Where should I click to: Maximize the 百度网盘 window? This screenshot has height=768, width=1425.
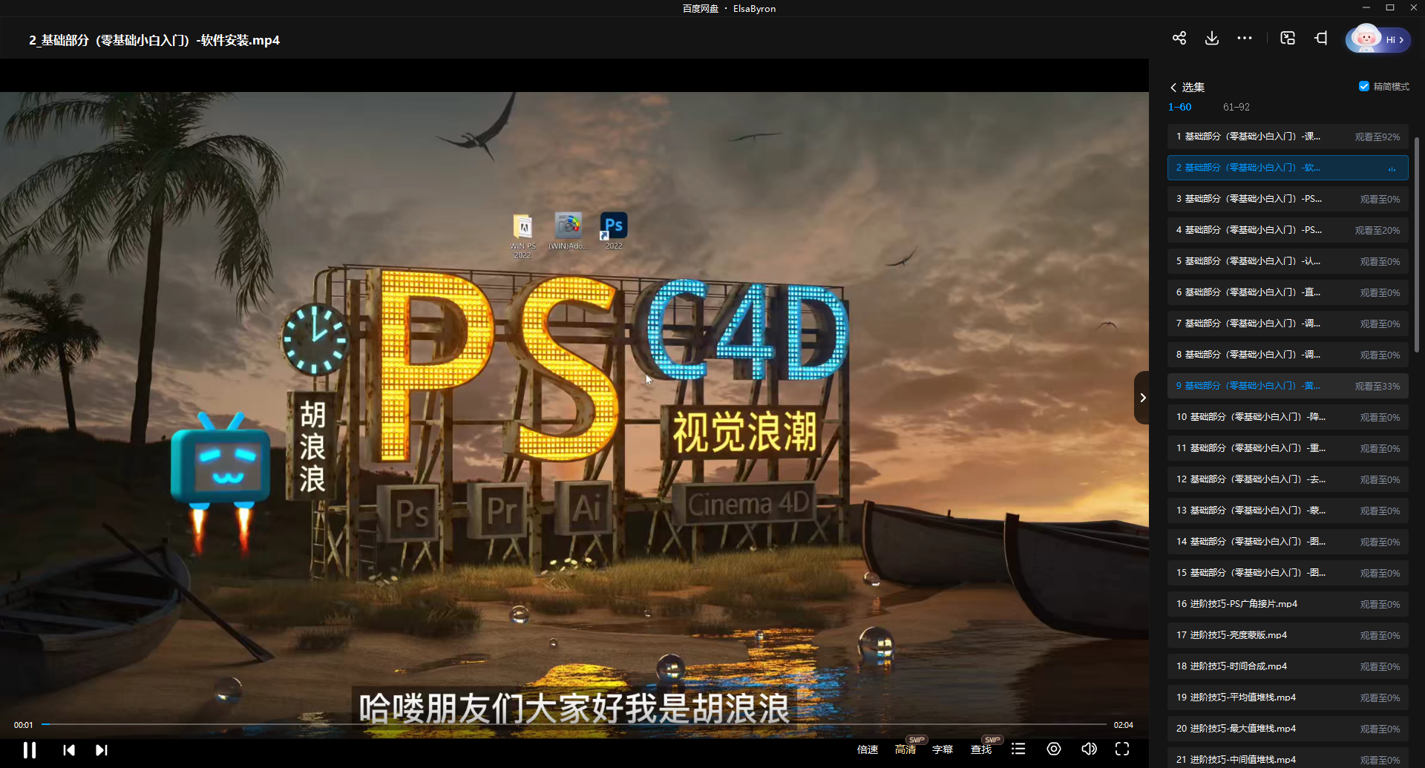pos(1390,7)
